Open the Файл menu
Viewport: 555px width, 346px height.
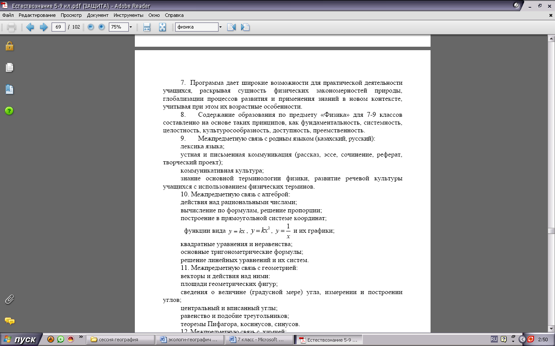coord(8,15)
